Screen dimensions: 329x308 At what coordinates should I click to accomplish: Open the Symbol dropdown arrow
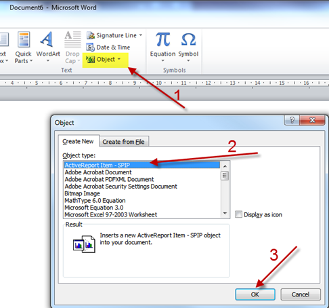(x=188, y=60)
